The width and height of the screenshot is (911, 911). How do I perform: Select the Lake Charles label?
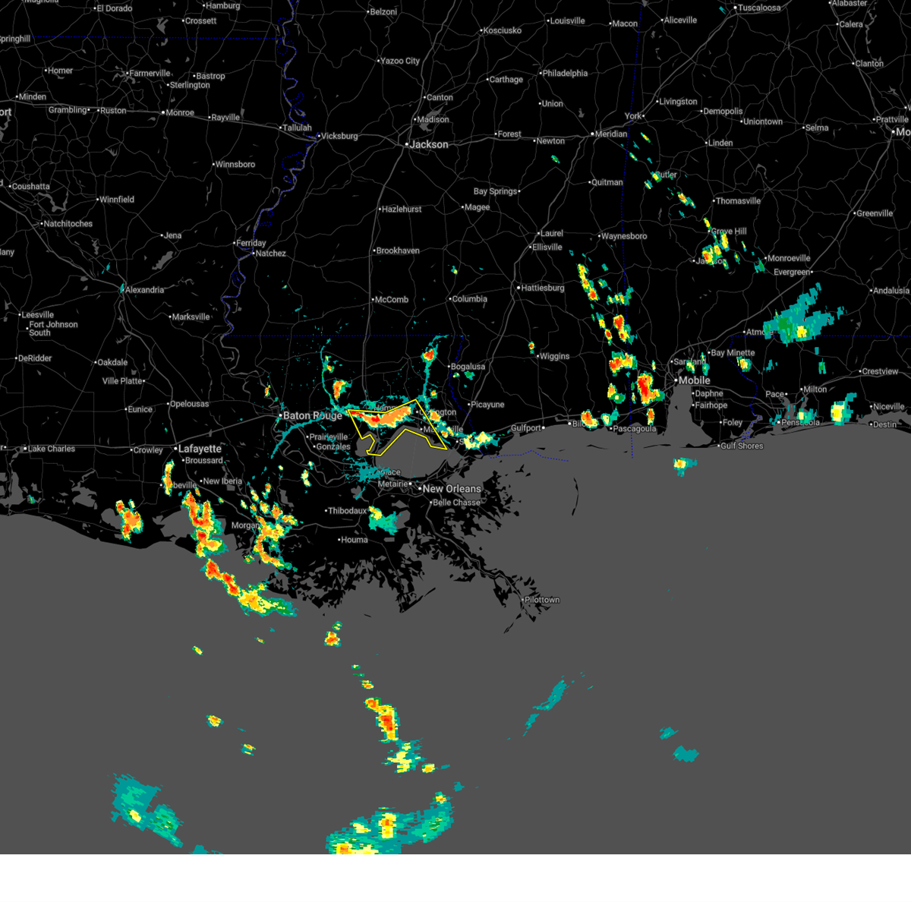[x=52, y=449]
